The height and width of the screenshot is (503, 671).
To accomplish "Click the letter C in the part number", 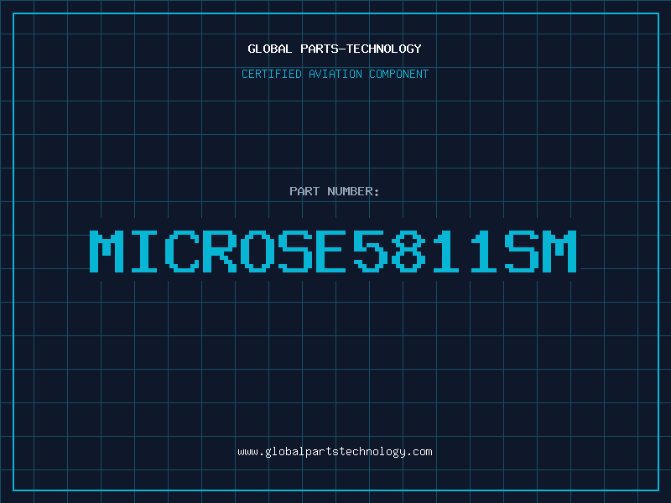I will (182, 251).
